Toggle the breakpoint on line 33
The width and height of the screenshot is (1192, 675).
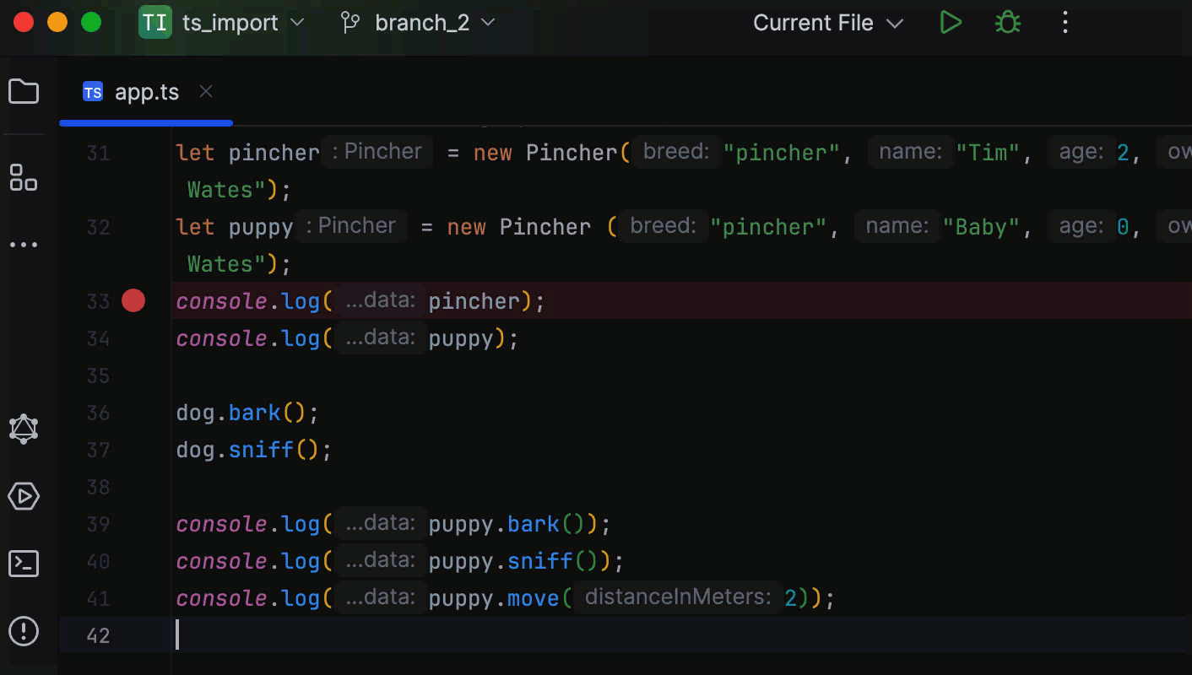pos(133,300)
